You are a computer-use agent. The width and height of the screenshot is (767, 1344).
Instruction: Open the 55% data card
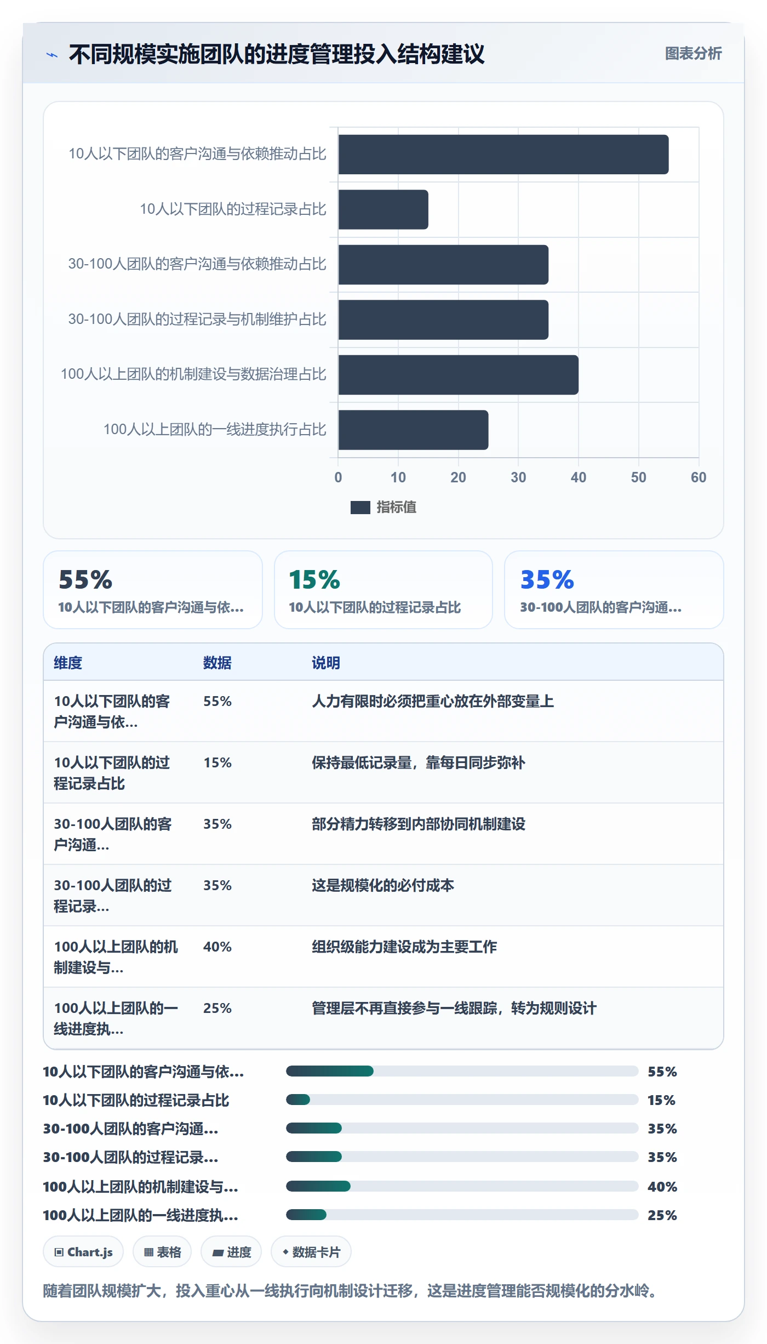(153, 590)
